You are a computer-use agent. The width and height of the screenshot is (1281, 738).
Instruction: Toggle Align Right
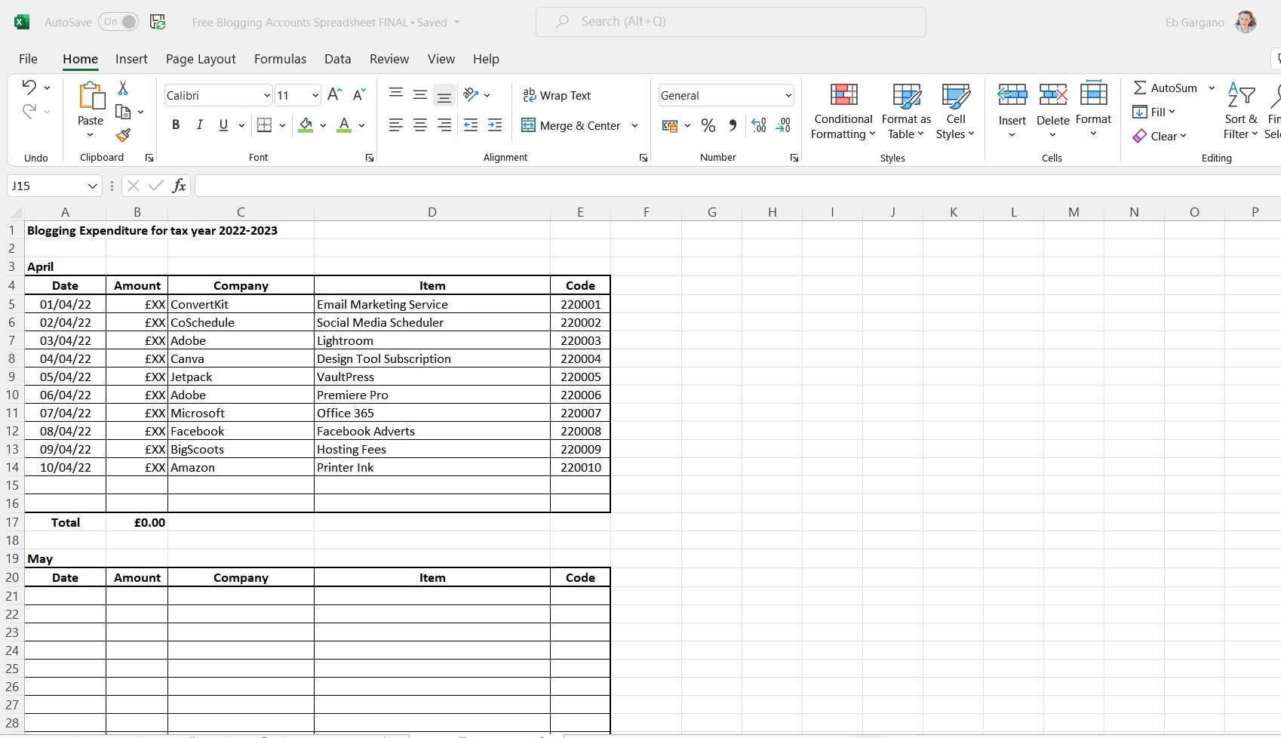pos(444,125)
